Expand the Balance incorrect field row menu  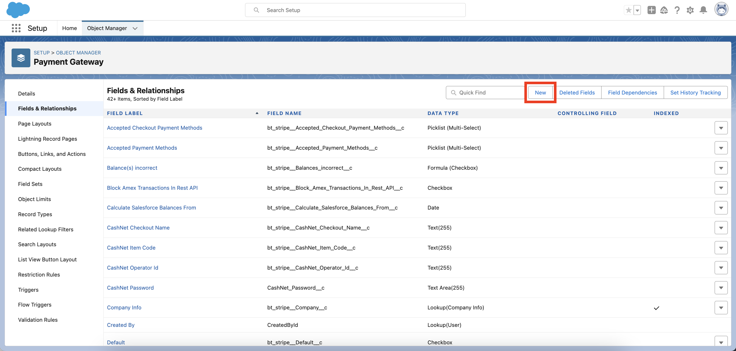click(x=721, y=168)
